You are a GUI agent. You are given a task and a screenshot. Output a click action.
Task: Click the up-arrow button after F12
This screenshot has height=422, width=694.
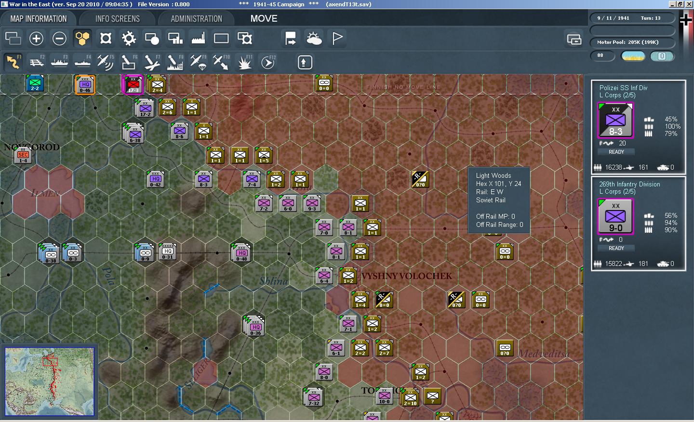tap(305, 62)
